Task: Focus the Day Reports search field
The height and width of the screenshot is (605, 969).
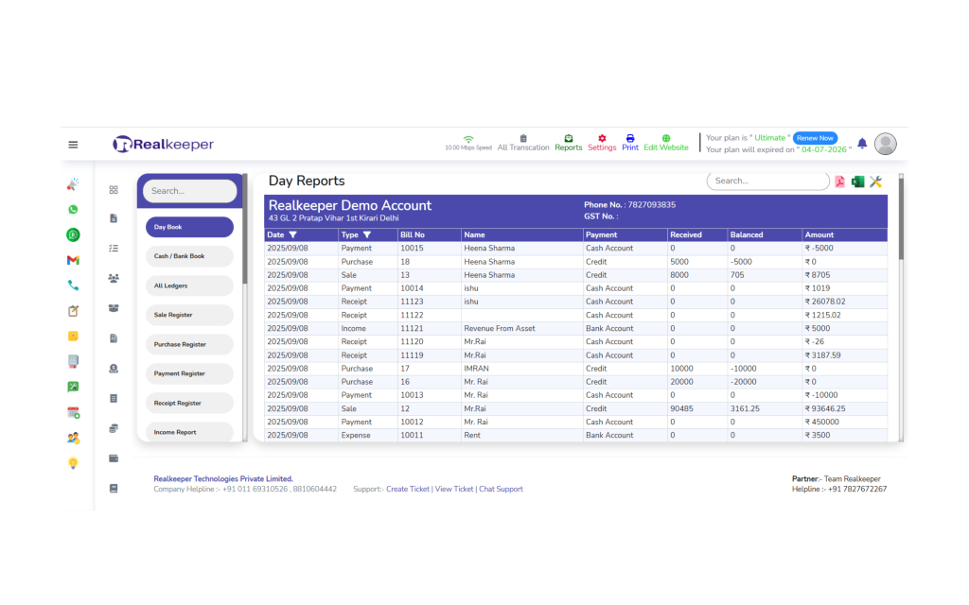Action: [x=767, y=181]
